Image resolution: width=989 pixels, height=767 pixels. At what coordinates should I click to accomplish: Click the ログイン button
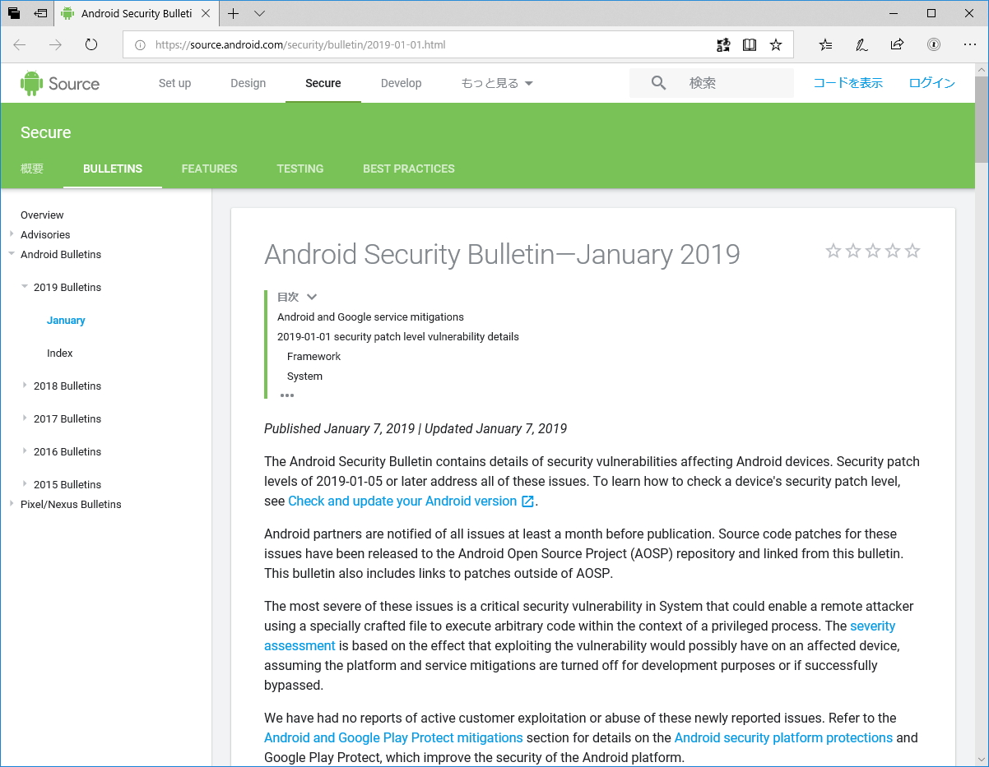(931, 82)
